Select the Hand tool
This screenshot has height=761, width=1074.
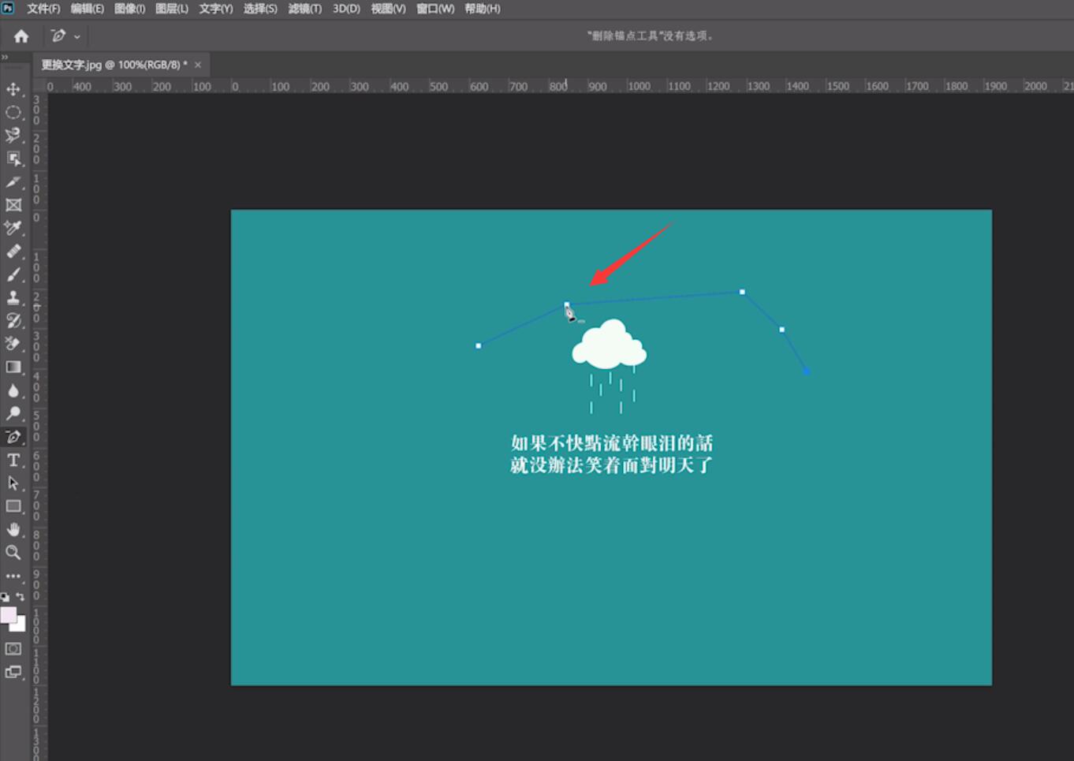pos(13,529)
